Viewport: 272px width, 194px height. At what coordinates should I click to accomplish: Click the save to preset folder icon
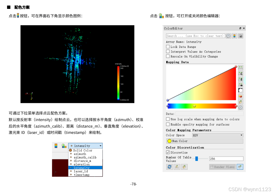[241, 102]
